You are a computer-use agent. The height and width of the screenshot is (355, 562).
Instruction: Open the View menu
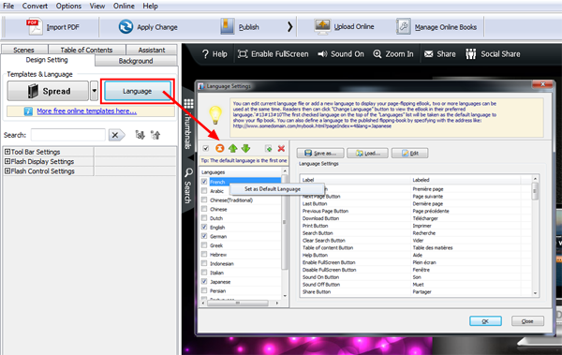97,7
